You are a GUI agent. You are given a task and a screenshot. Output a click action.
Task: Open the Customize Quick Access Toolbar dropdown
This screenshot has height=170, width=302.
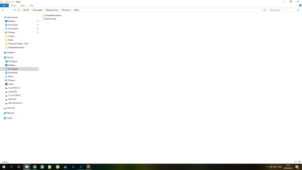13,2
